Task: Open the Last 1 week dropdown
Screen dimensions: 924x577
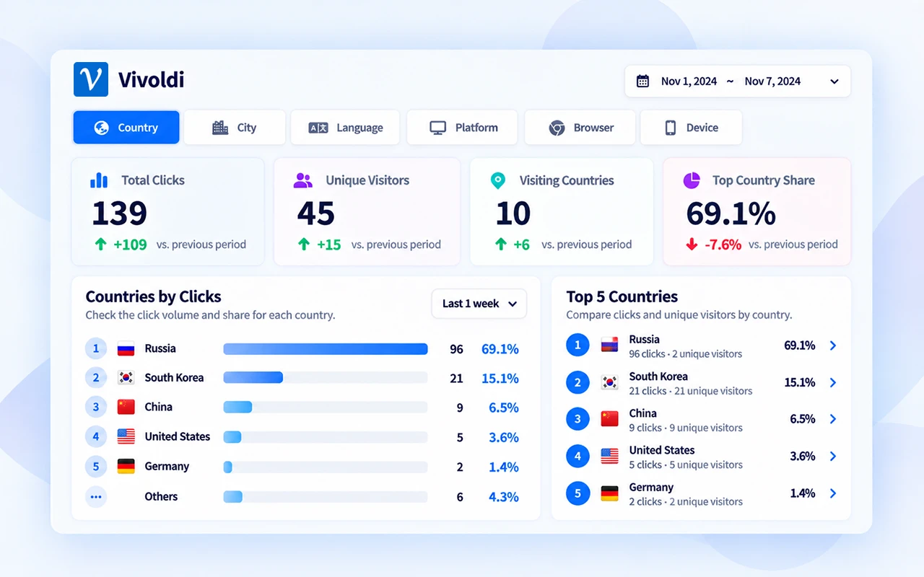Action: 479,304
